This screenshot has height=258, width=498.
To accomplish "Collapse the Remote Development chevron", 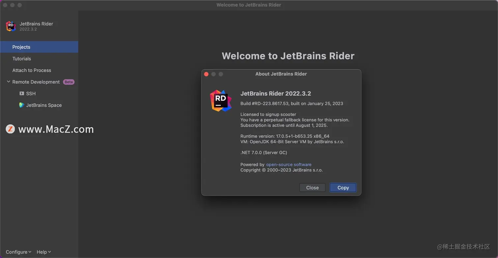I will pos(8,82).
